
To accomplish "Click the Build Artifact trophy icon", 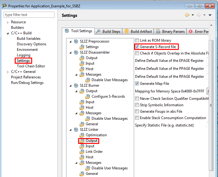I will (126, 31).
